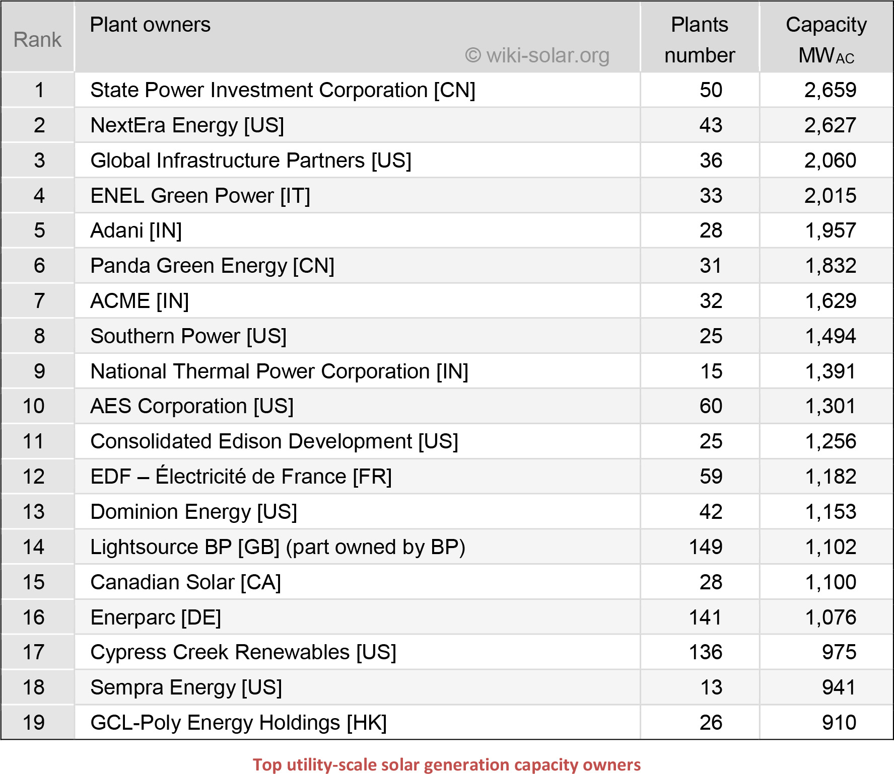
Task: Click Lightsource BP plants number 149
Action: click(706, 547)
